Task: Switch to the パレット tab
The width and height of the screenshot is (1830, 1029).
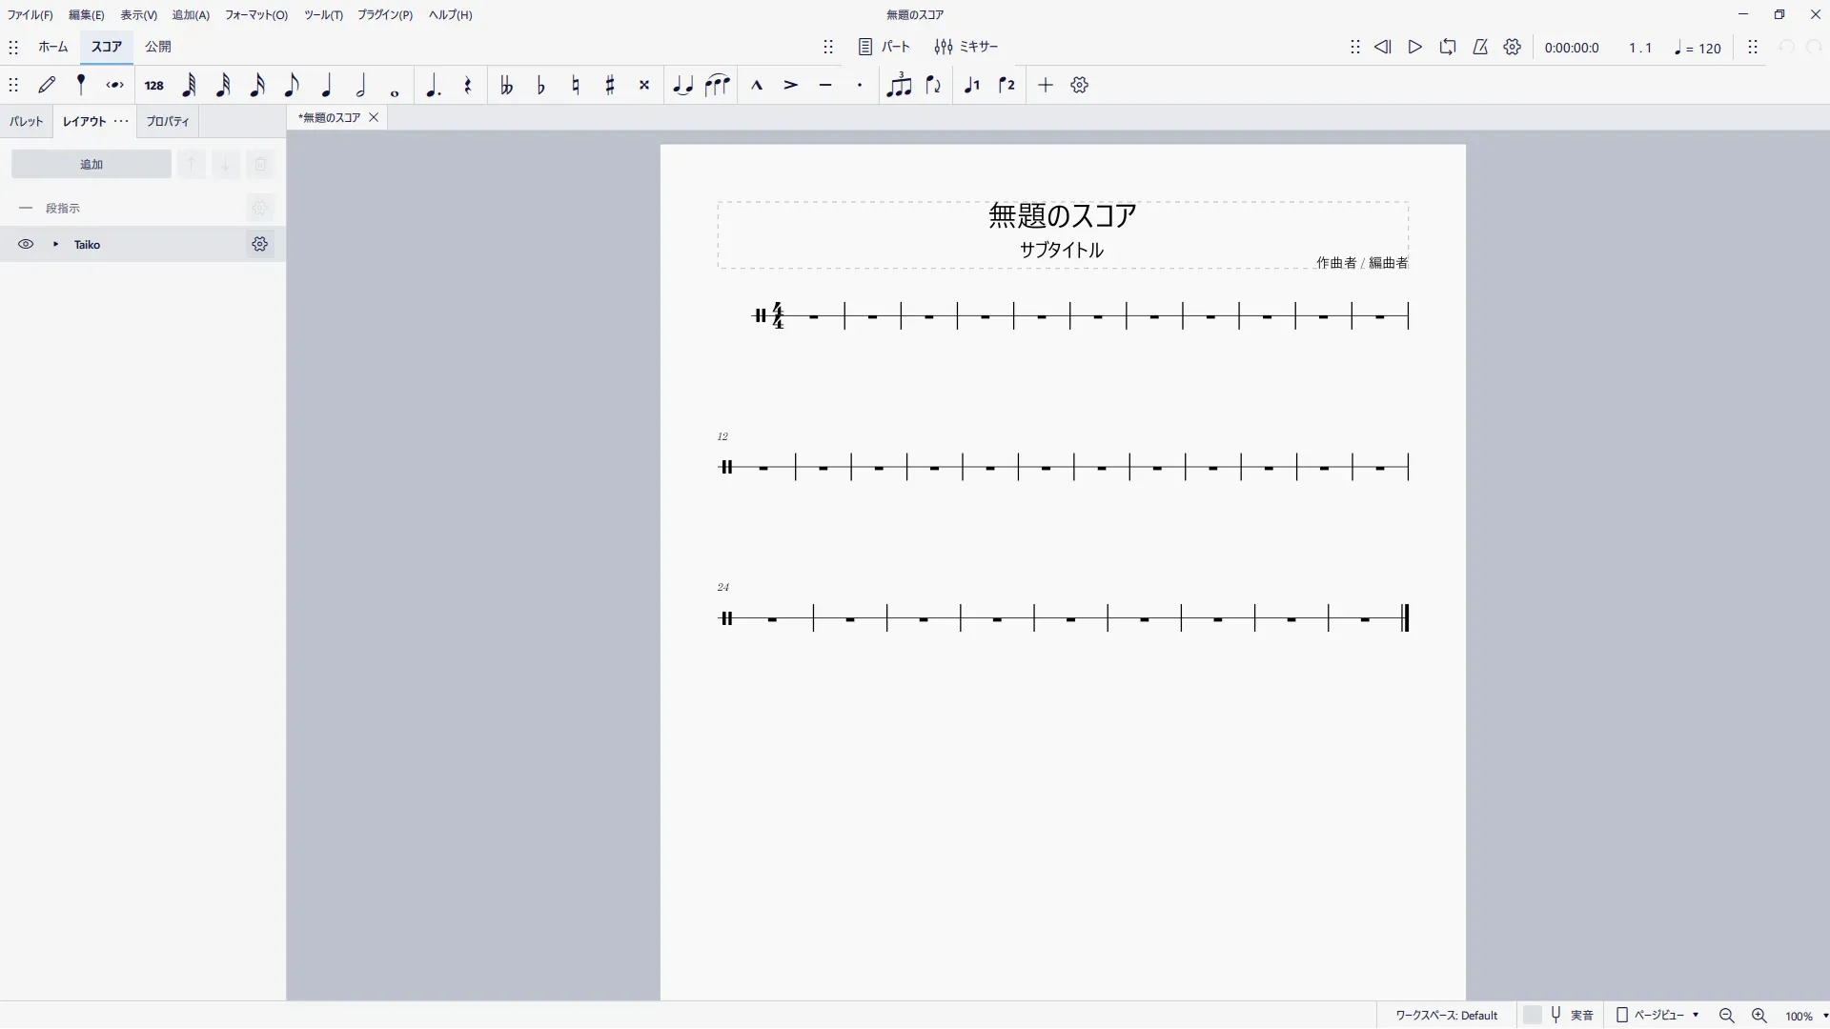Action: pyautogui.click(x=27, y=122)
